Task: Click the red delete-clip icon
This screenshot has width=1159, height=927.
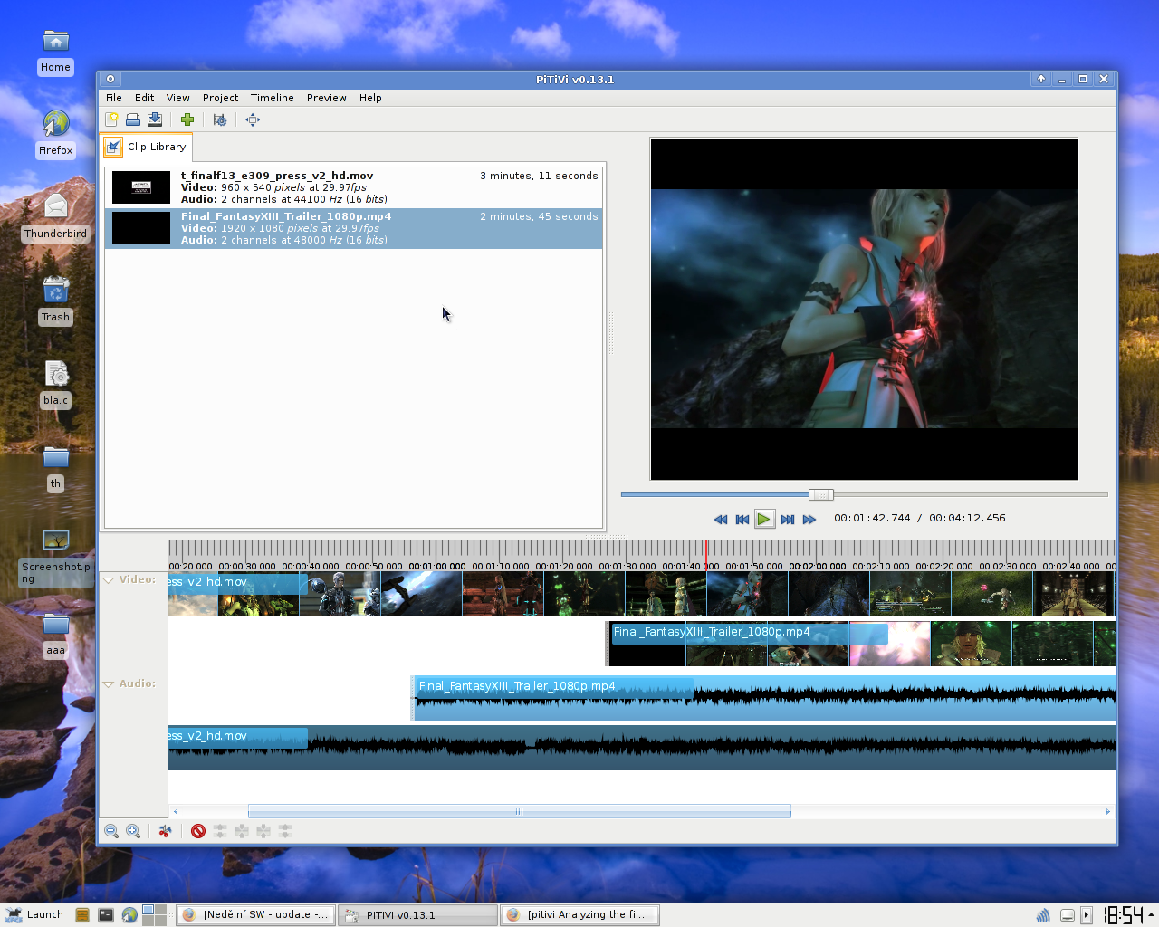Action: click(198, 831)
